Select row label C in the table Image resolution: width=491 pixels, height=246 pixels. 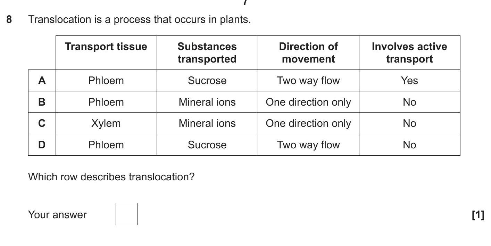(x=42, y=123)
